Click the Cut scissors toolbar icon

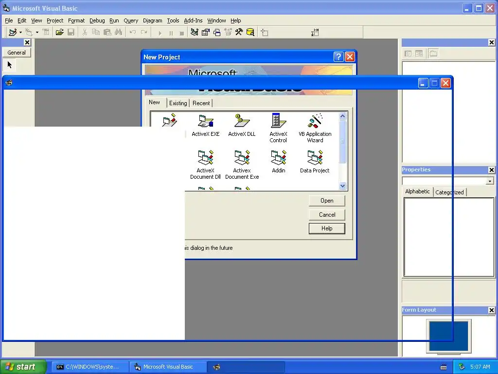[x=85, y=32]
